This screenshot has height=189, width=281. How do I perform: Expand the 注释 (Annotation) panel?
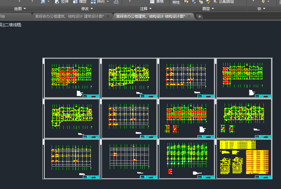[146, 9]
